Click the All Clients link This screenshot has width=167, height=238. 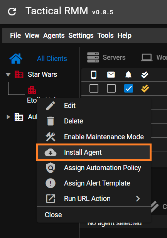pyautogui.click(x=52, y=59)
